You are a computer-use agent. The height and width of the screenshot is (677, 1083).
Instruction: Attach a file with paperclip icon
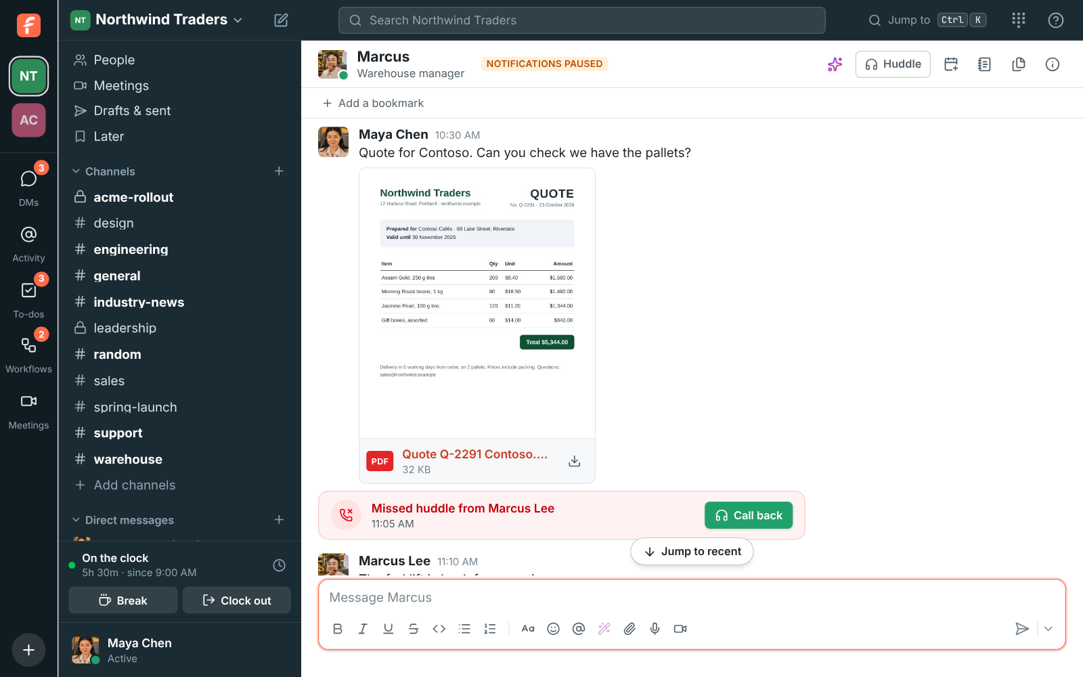coord(629,629)
